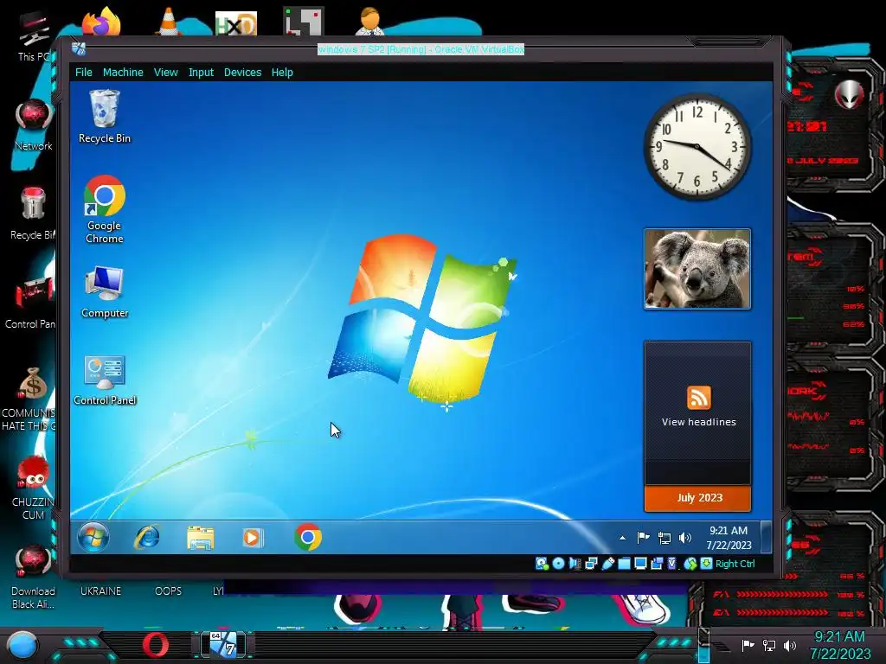Click VirtualBox display indicator
Screen dimensions: 886x664
(x=640, y=564)
